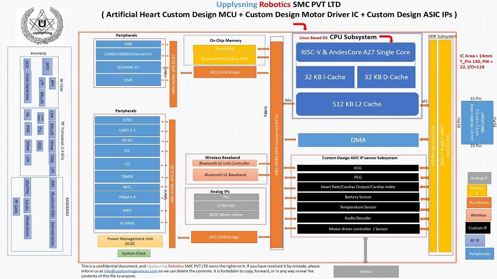Screen dimensions: 497x279
Task: Select the green System Clock block
Action: 134,254
